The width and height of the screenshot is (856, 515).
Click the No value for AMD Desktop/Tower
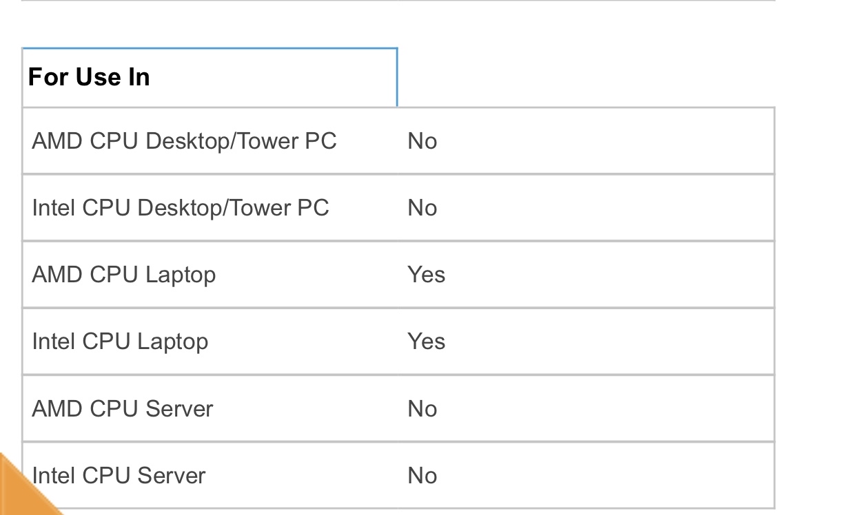pyautogui.click(x=422, y=141)
